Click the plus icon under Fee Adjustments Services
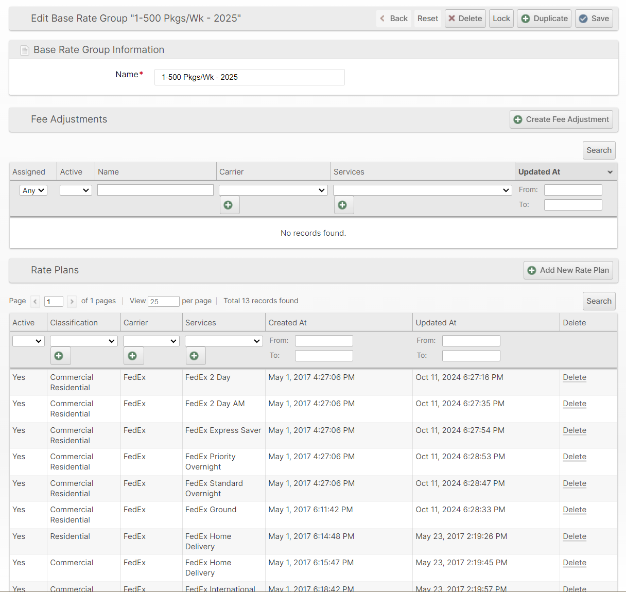 (343, 205)
